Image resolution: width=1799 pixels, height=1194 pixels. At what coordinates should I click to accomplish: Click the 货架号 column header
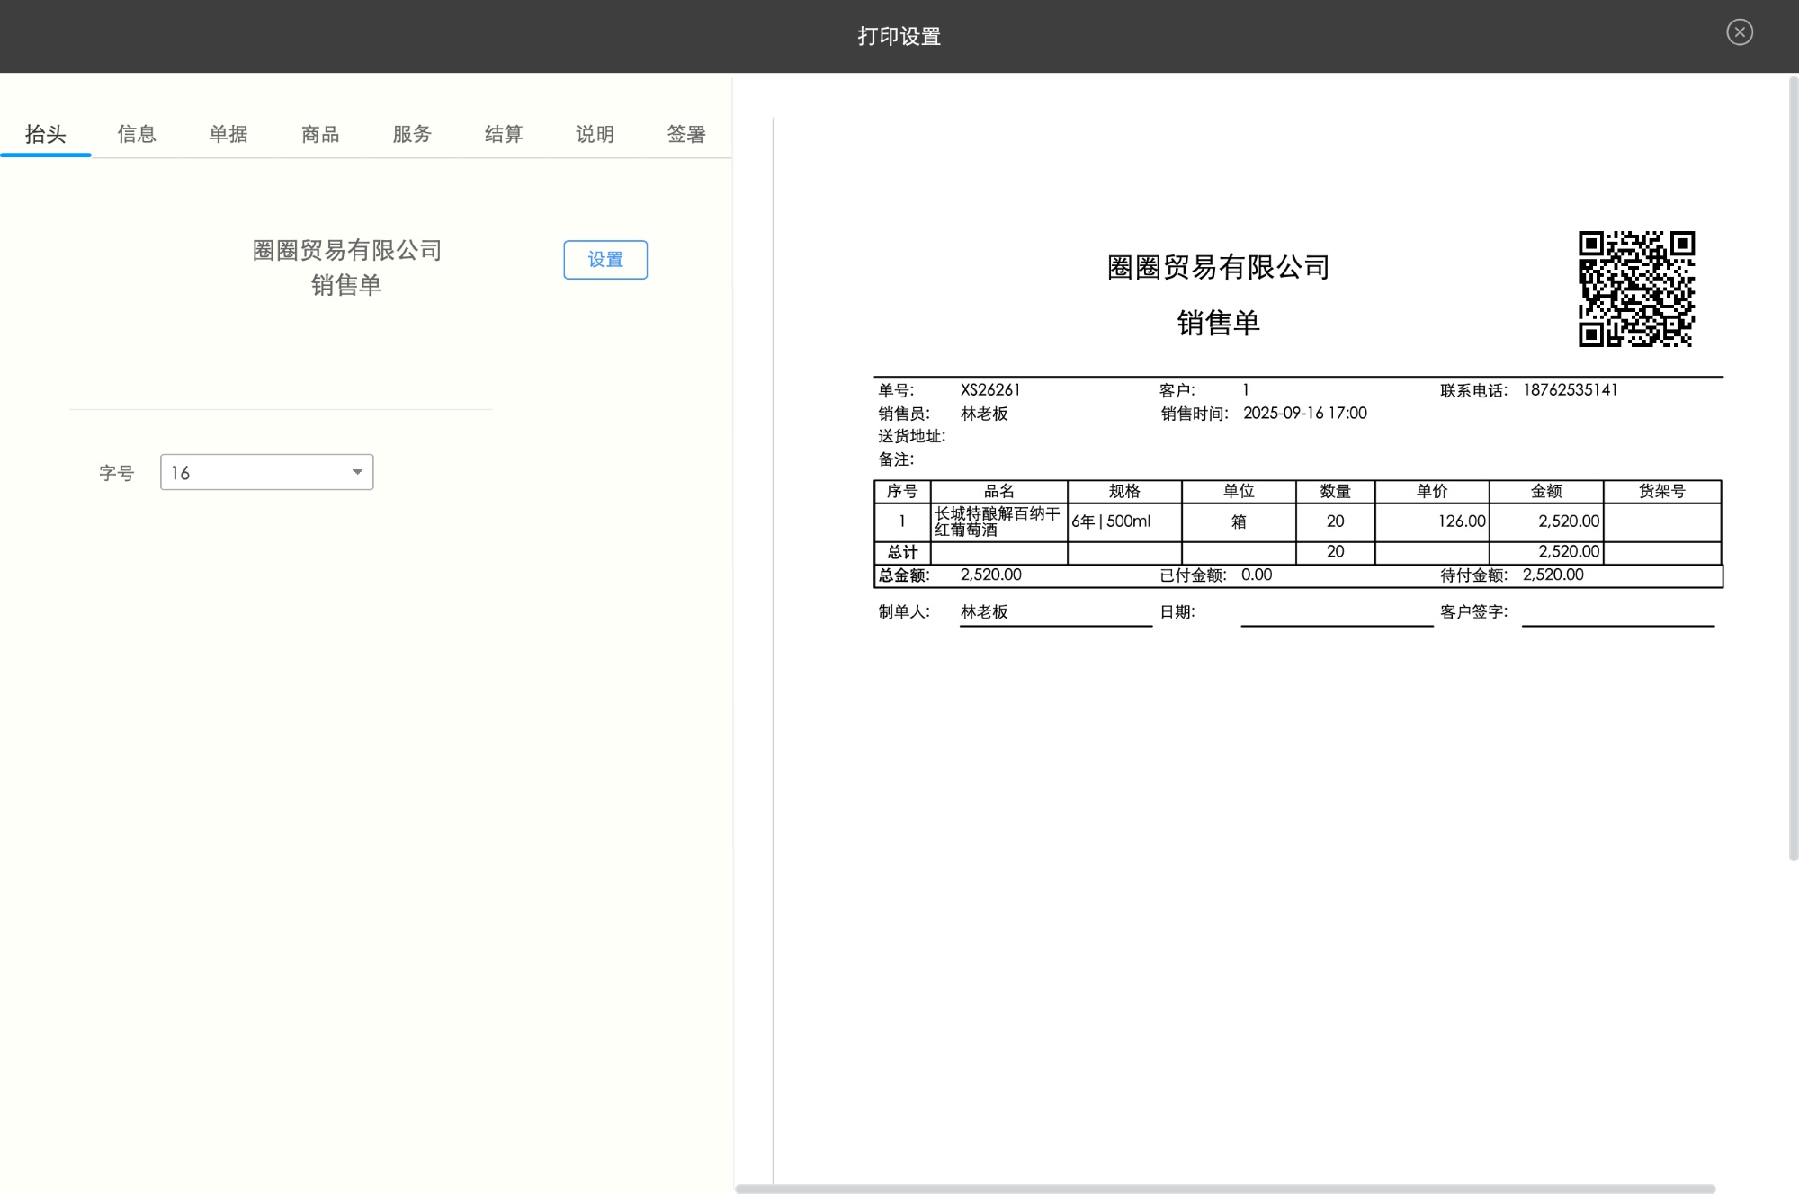(x=1661, y=491)
